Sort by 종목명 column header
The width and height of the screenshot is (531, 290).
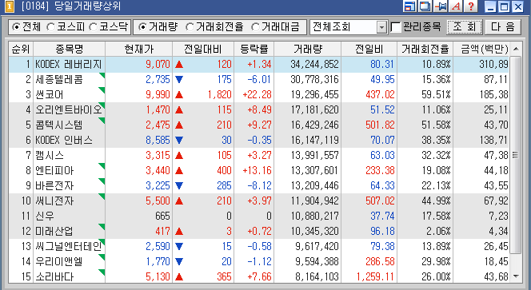(x=70, y=50)
